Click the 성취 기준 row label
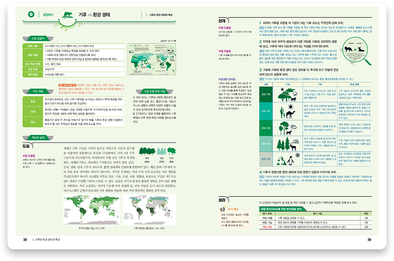The height and width of the screenshot is (261, 394). (32, 46)
